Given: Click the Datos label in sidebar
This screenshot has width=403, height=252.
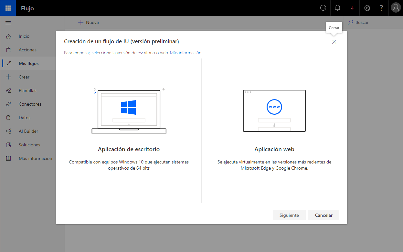Looking at the screenshot, I should pyautogui.click(x=25, y=118).
